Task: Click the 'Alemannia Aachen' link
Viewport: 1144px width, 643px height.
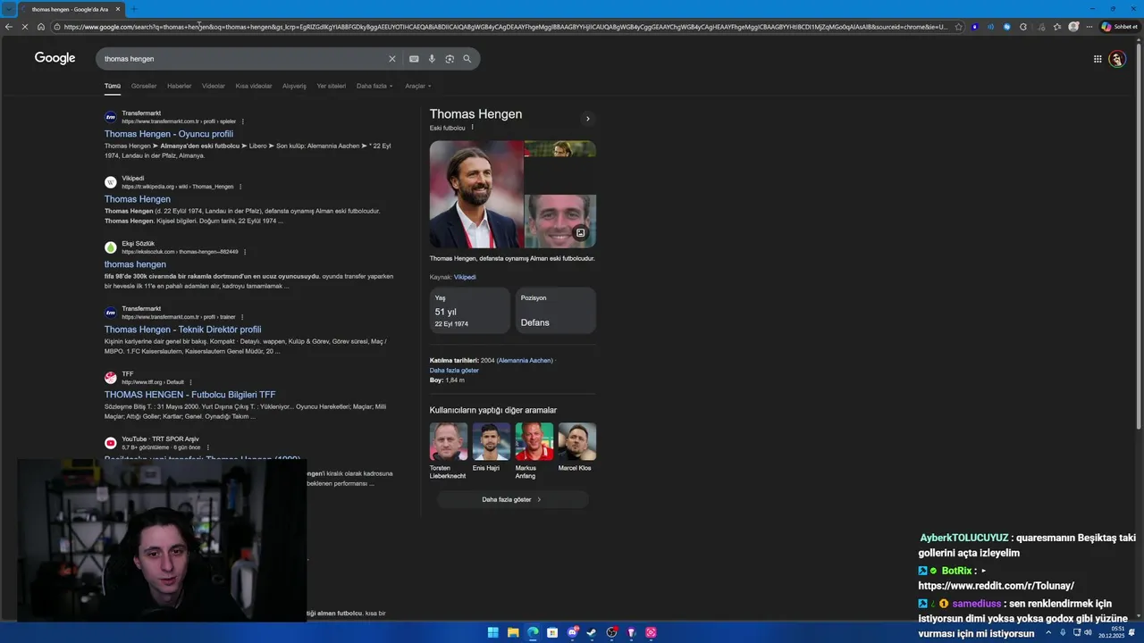Action: pos(525,360)
